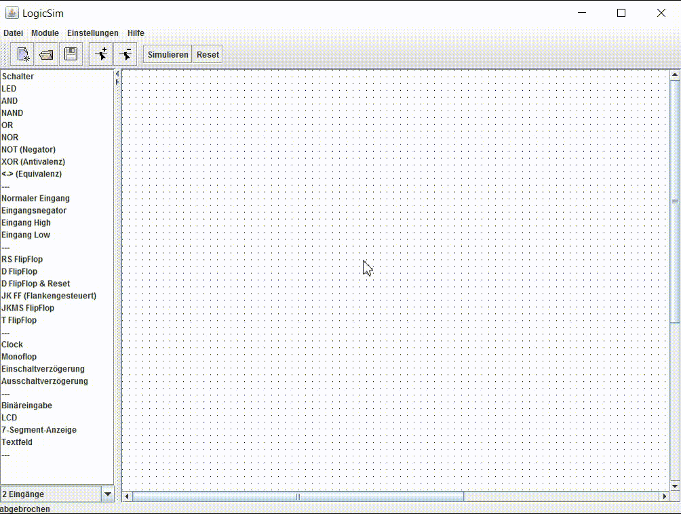Open the Einstellungen menu

[x=92, y=33]
